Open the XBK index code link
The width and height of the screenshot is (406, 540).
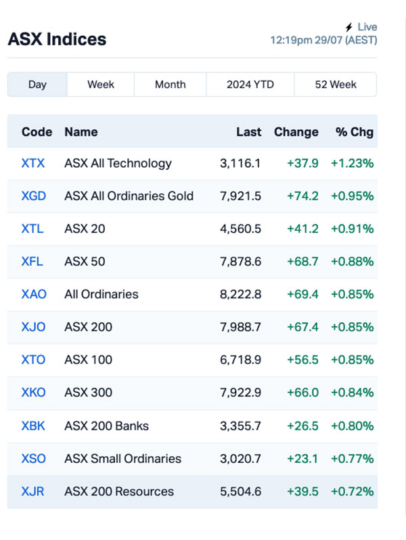click(x=33, y=426)
